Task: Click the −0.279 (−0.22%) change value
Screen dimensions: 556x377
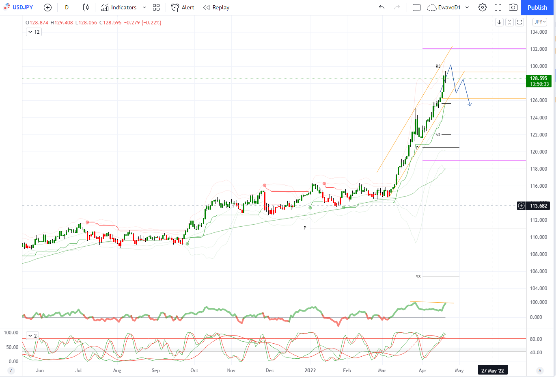Action: (142, 23)
